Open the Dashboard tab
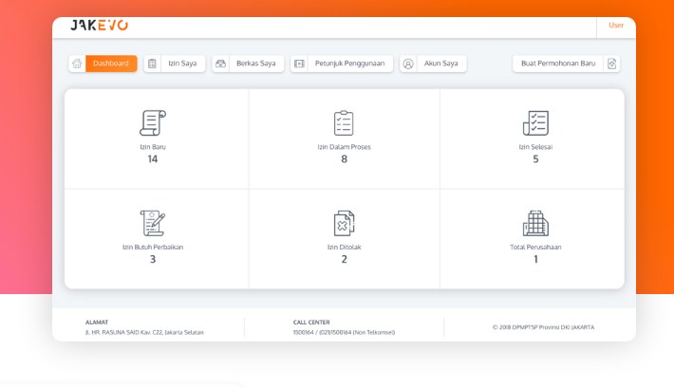This screenshot has height=388, width=674. click(111, 64)
